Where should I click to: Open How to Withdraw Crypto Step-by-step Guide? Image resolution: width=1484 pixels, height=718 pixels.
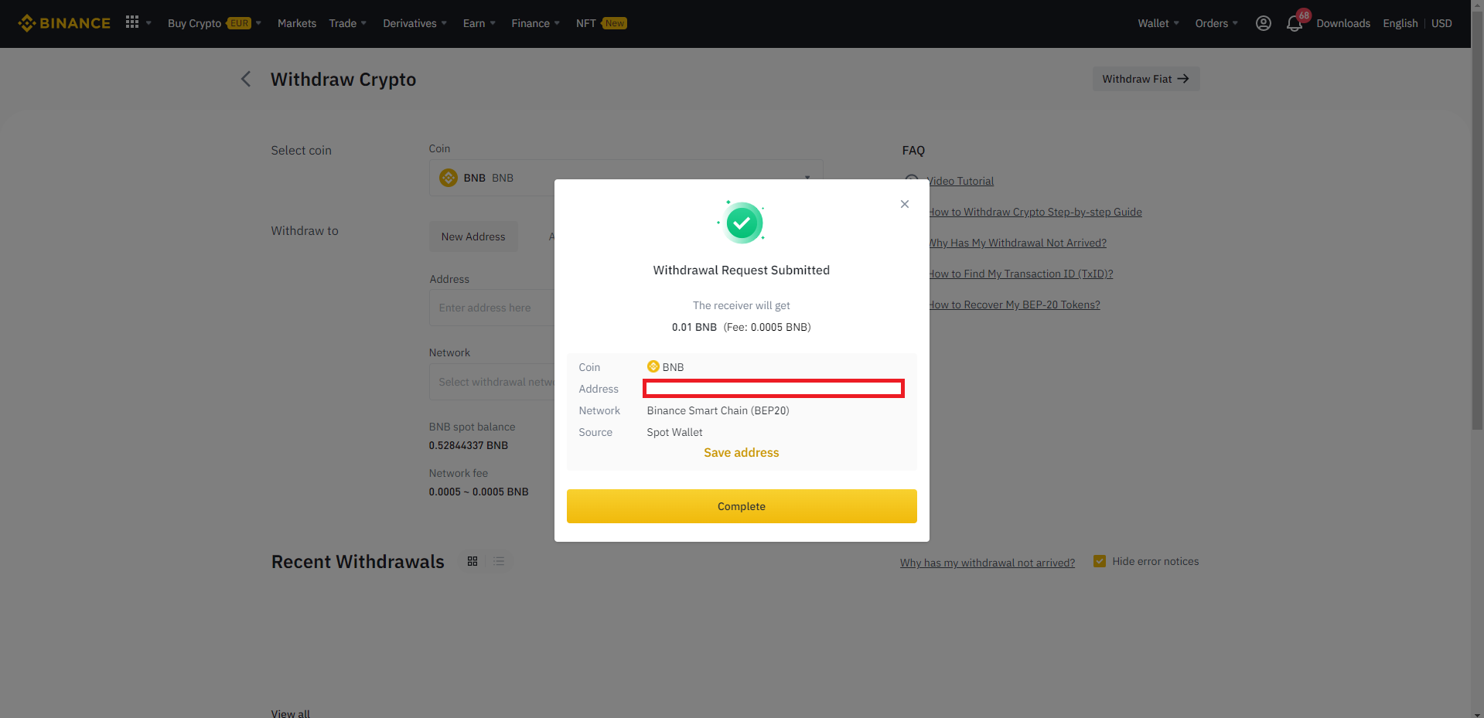tap(1035, 212)
